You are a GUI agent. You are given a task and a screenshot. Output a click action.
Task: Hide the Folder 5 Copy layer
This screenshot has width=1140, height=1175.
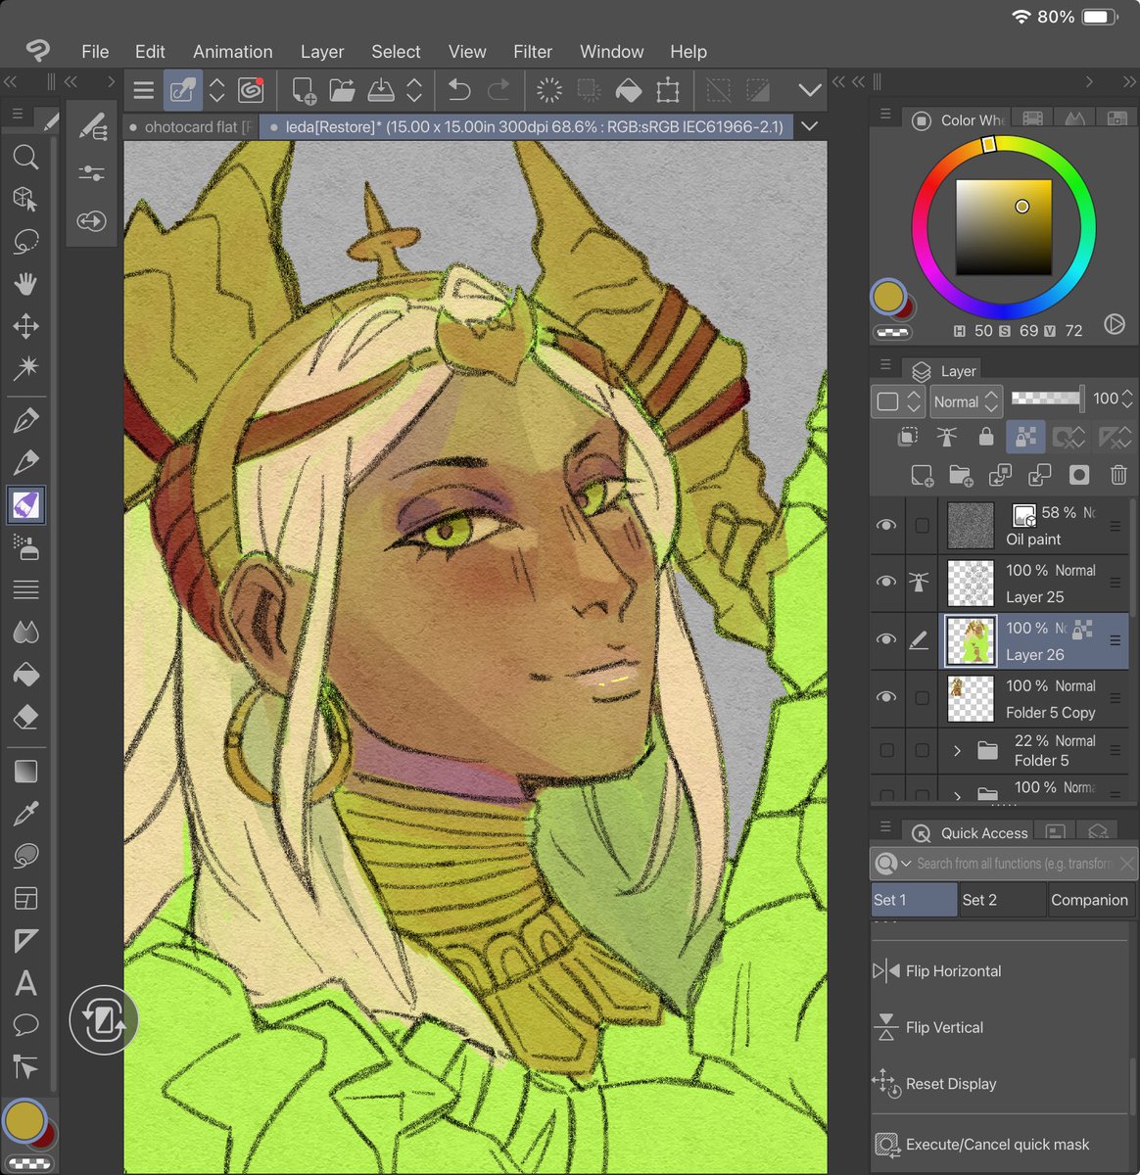click(886, 697)
